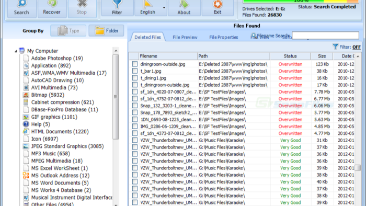366x206 pixels.
Task: Check the Snap_178_7893_sketch2 file checkbox
Action: click(135, 112)
